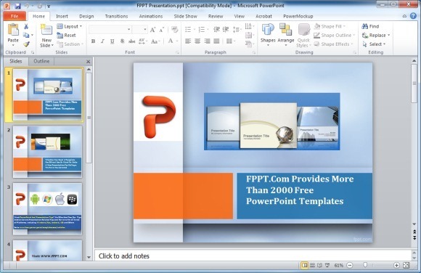Click the Clear Formatting icon
Image resolution: width=421 pixels, height=273 pixels.
click(x=174, y=29)
